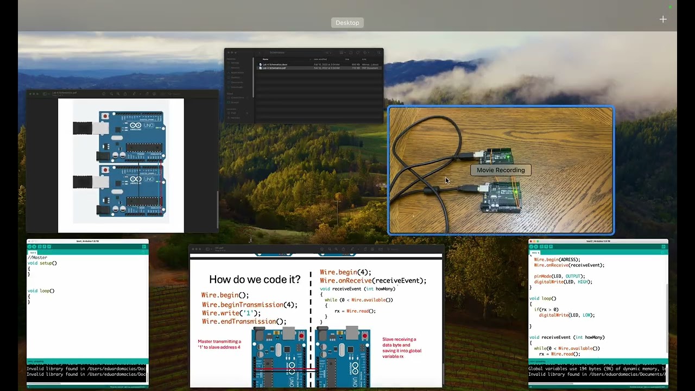Click "Wire.begin(ADRESS);" in test2 window
This screenshot has height=391, width=695.
coord(557,260)
